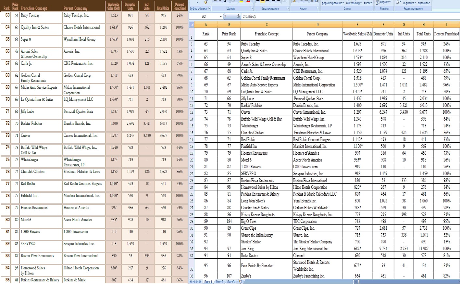The image size is (460, 284).
Task: Open the 'и фильтр' sort dropdown
Action: point(410,3)
